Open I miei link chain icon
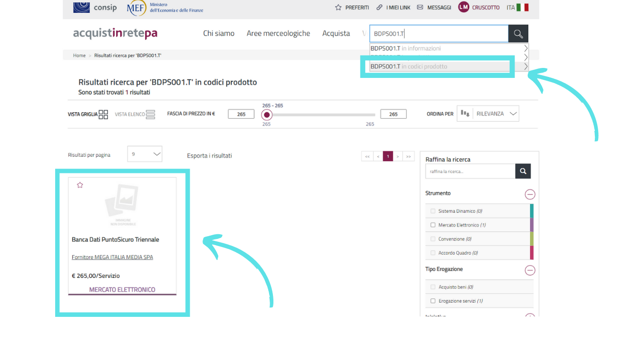 (x=379, y=8)
